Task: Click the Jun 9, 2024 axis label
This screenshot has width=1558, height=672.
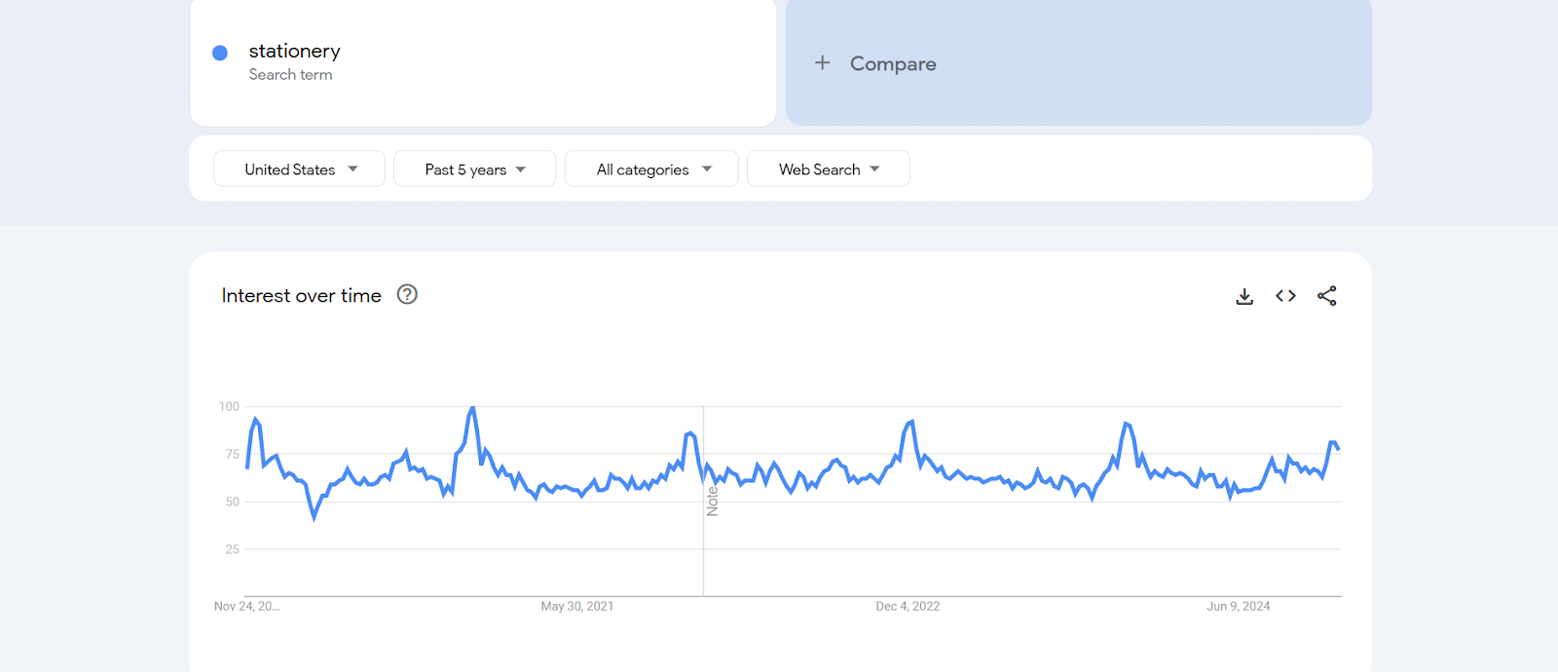Action: (1238, 606)
